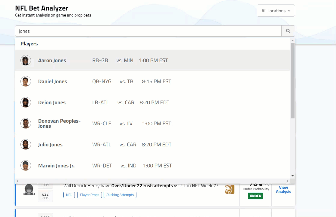Open View Analysis for Derrick Henry bet
This screenshot has width=336, height=217.
click(x=283, y=189)
